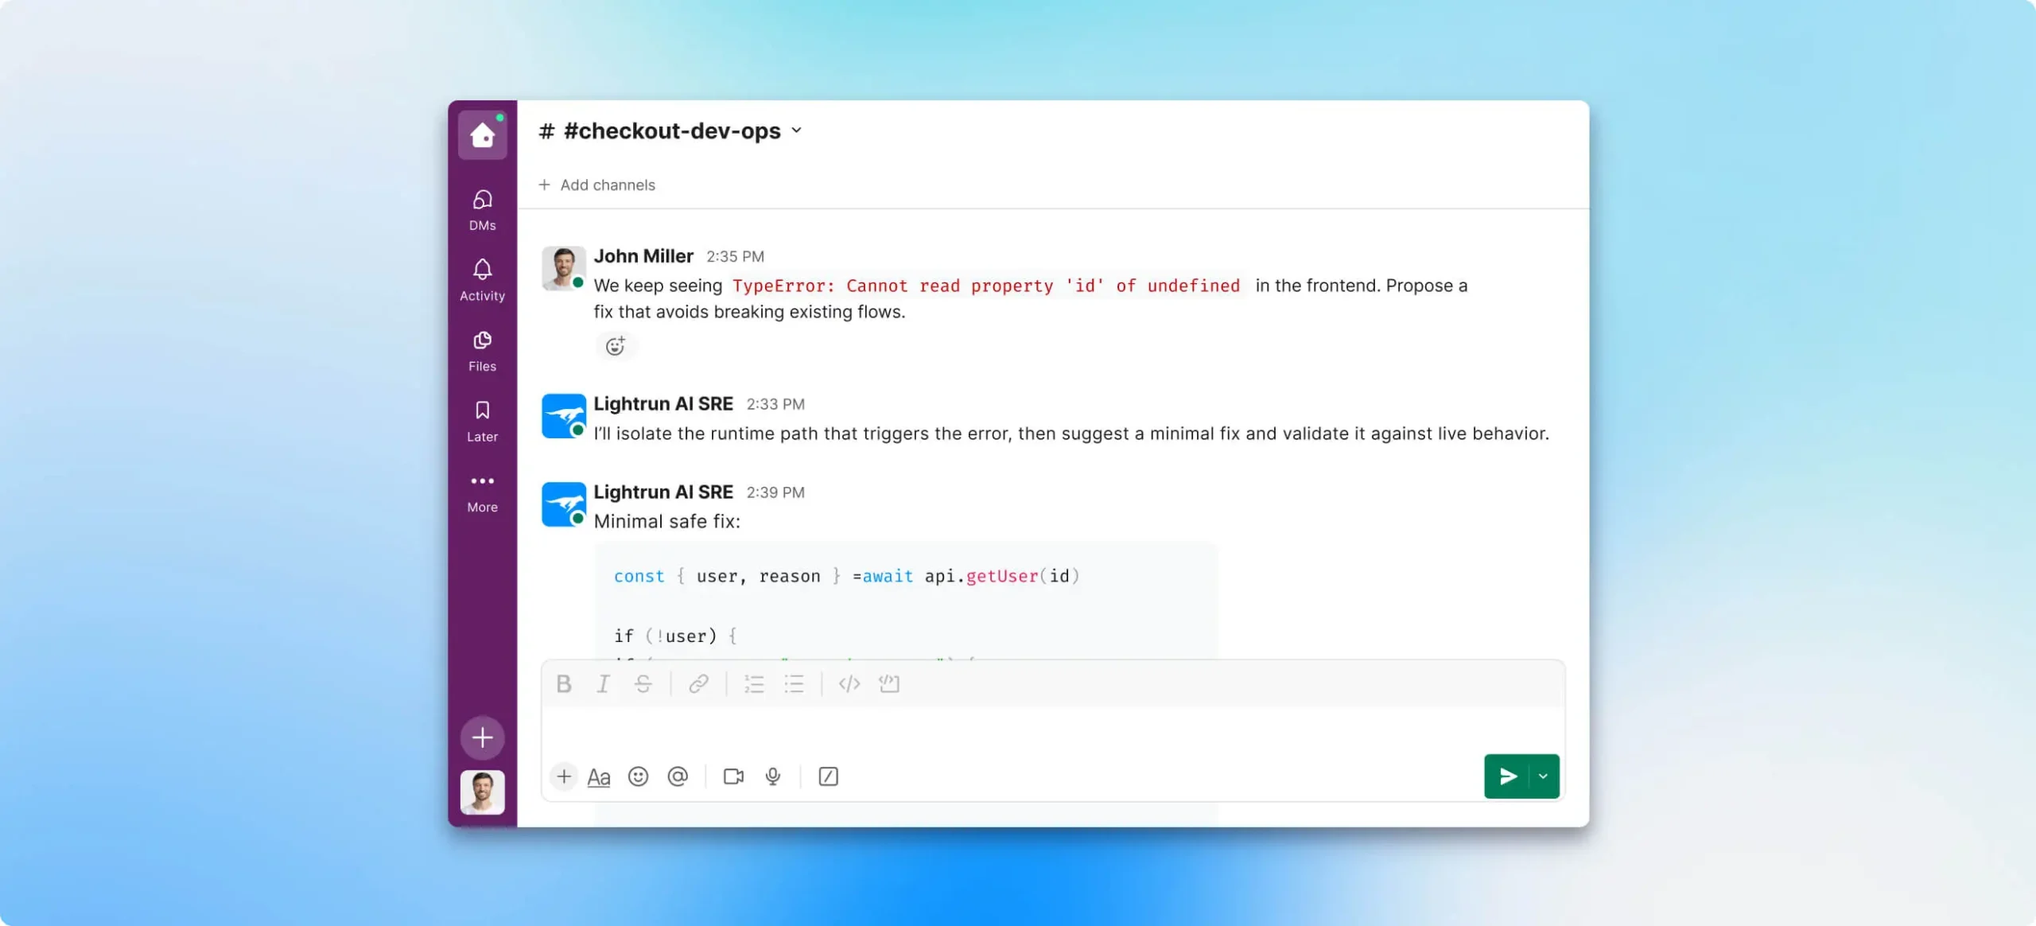Image resolution: width=2036 pixels, height=926 pixels.
Task: Open the user profile avatar in sidebar
Action: coord(482,792)
